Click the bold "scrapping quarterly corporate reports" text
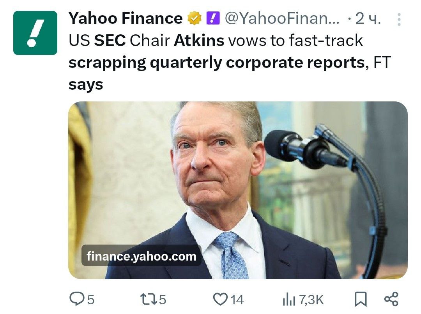421x314 pixels. coord(217,62)
